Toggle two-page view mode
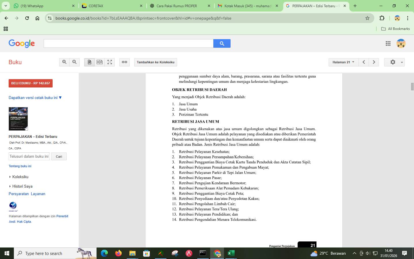This screenshot has width=414, height=259. 99,62
